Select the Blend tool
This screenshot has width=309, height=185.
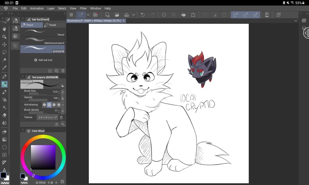coord(4,123)
